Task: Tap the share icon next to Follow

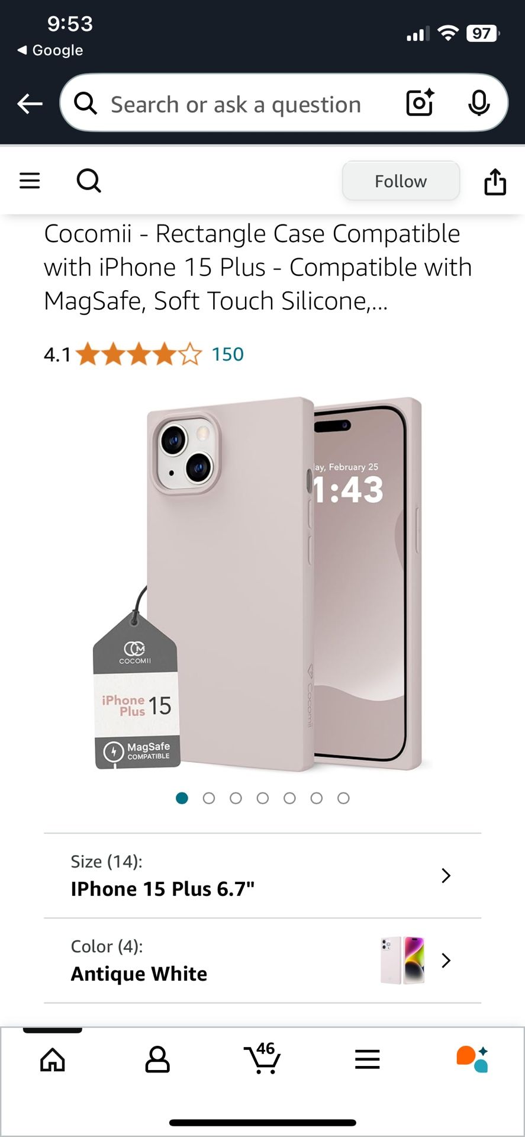Action: point(495,181)
